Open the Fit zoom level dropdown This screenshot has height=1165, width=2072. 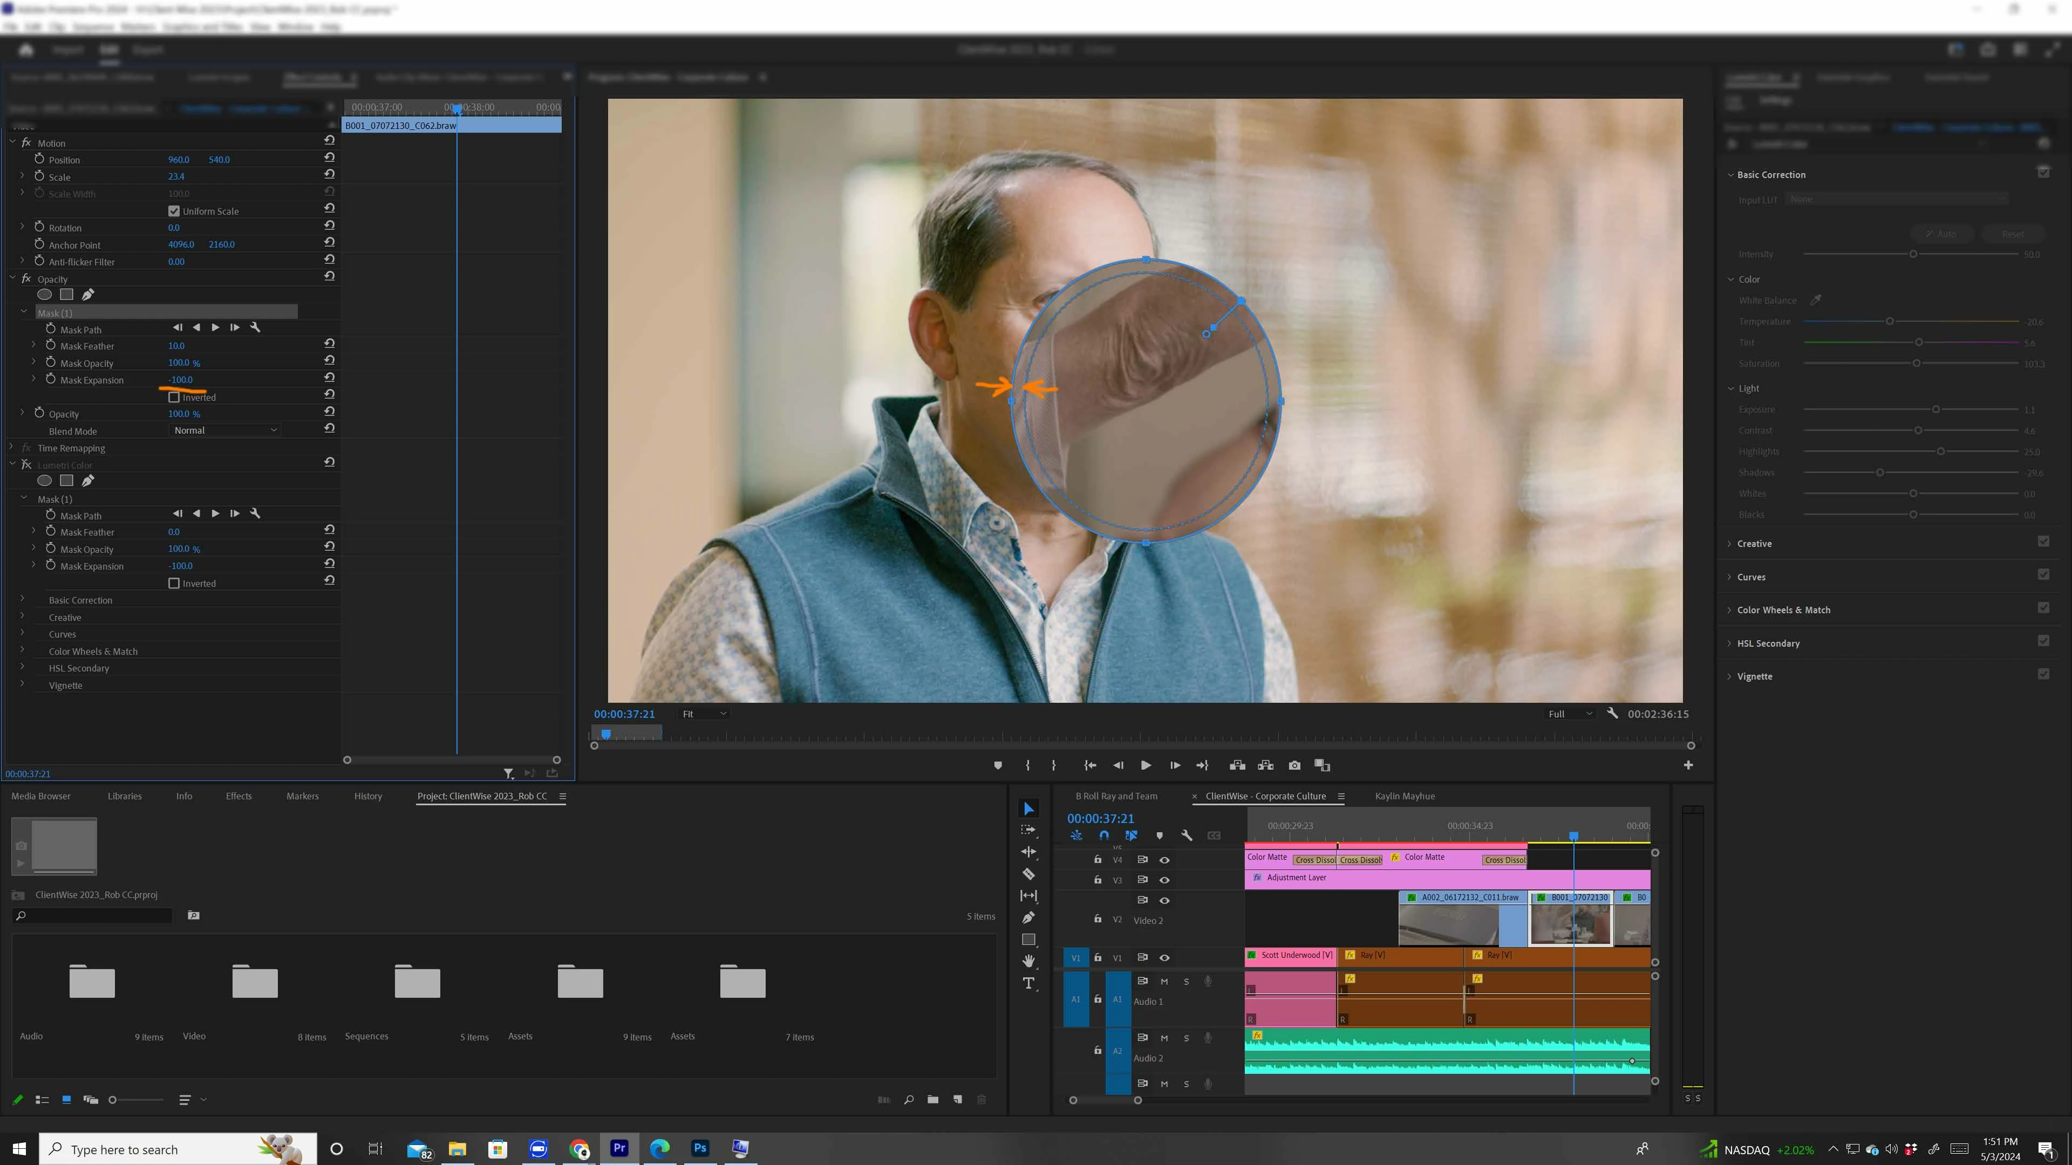click(704, 714)
